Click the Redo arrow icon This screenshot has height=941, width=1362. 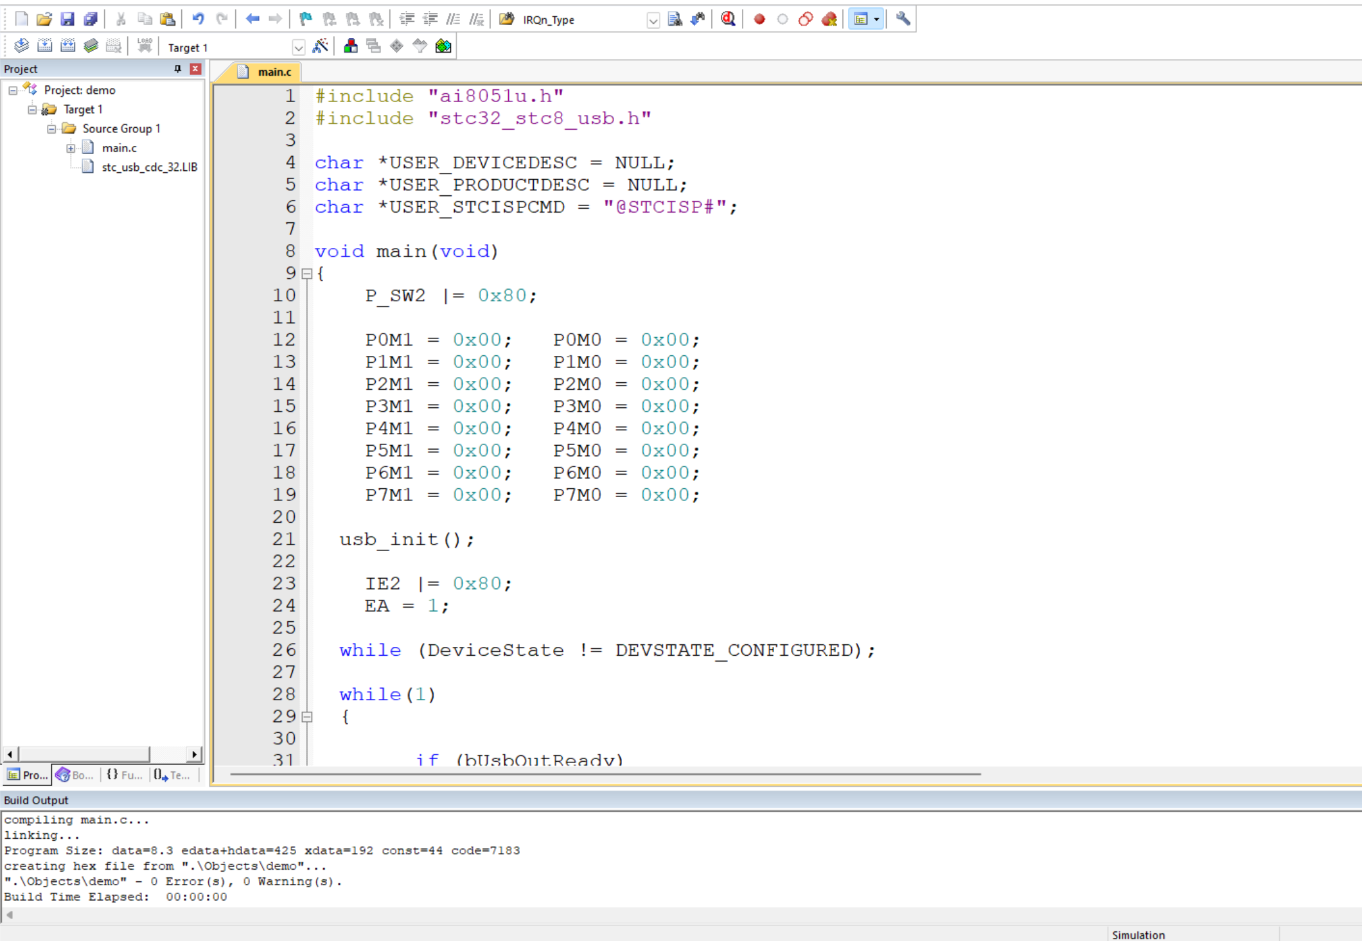coord(222,19)
